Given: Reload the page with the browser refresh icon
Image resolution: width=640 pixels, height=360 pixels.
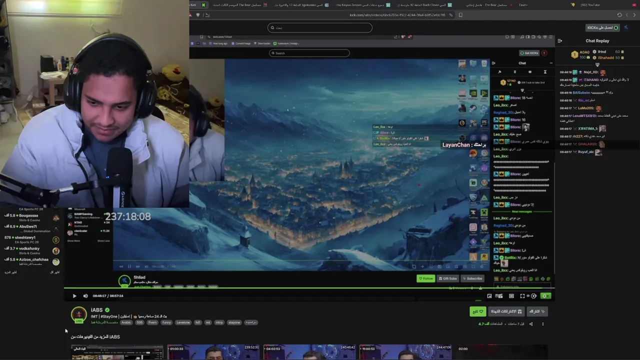Looking at the screenshot, I should 619,15.
